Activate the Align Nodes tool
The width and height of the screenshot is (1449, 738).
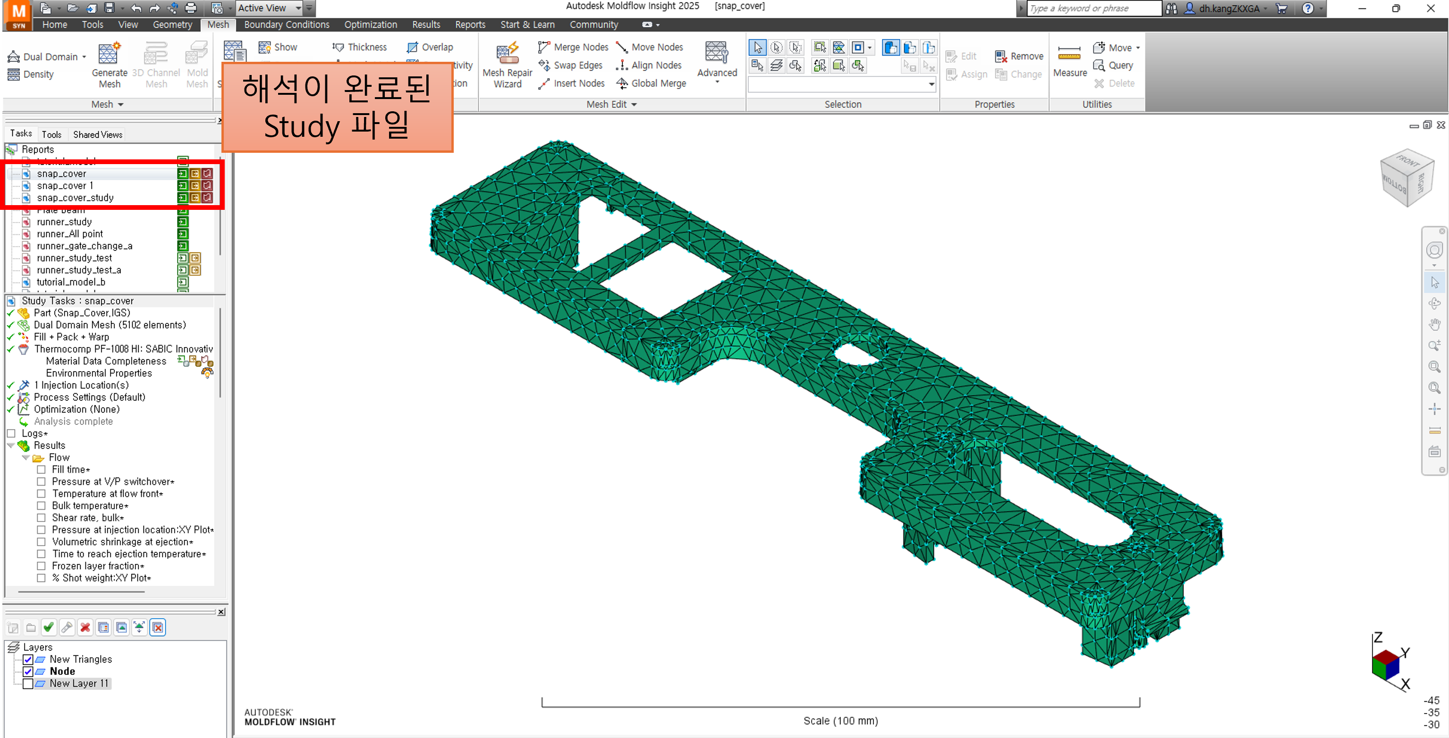coord(649,65)
